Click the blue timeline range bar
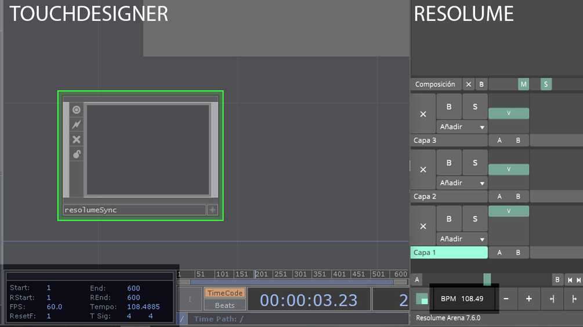This screenshot has height=327, width=583. 292,282
